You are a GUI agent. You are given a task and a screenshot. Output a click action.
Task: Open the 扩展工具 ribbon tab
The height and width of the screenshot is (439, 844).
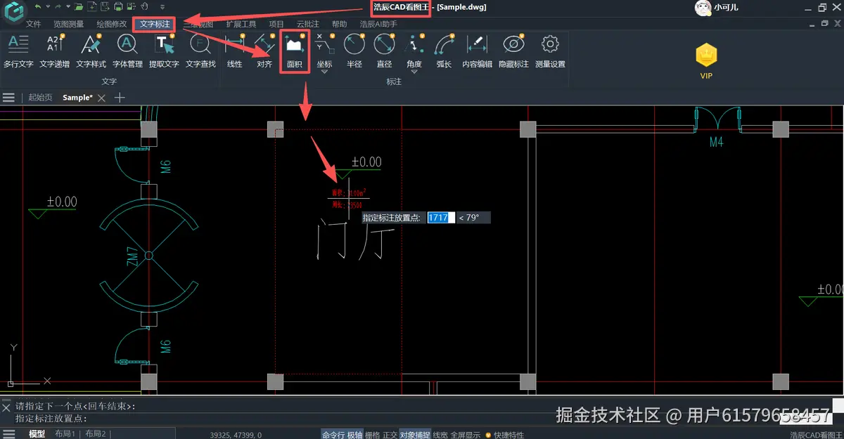coord(241,24)
